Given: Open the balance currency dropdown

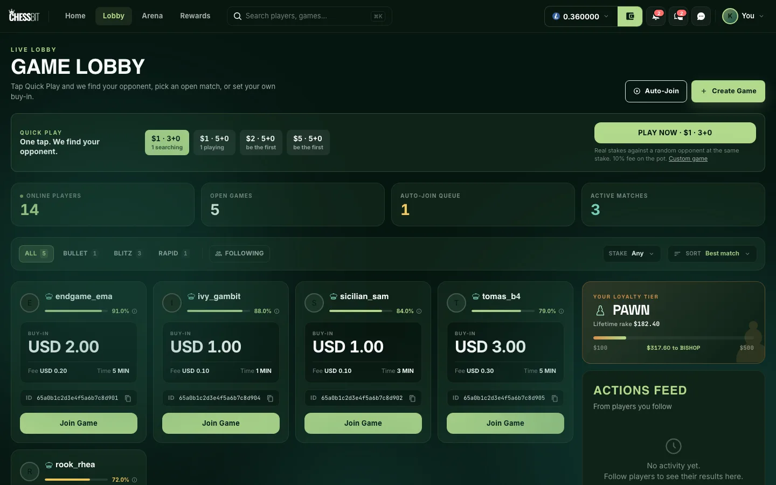Looking at the screenshot, I should tap(581, 16).
